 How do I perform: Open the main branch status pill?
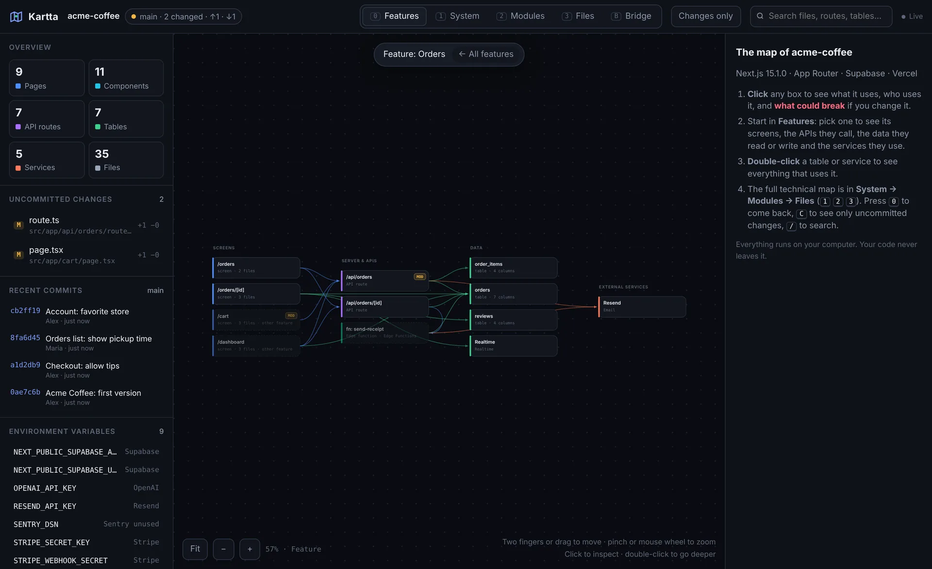tap(183, 16)
